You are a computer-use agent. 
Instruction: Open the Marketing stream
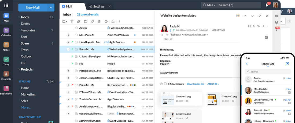point(28,94)
